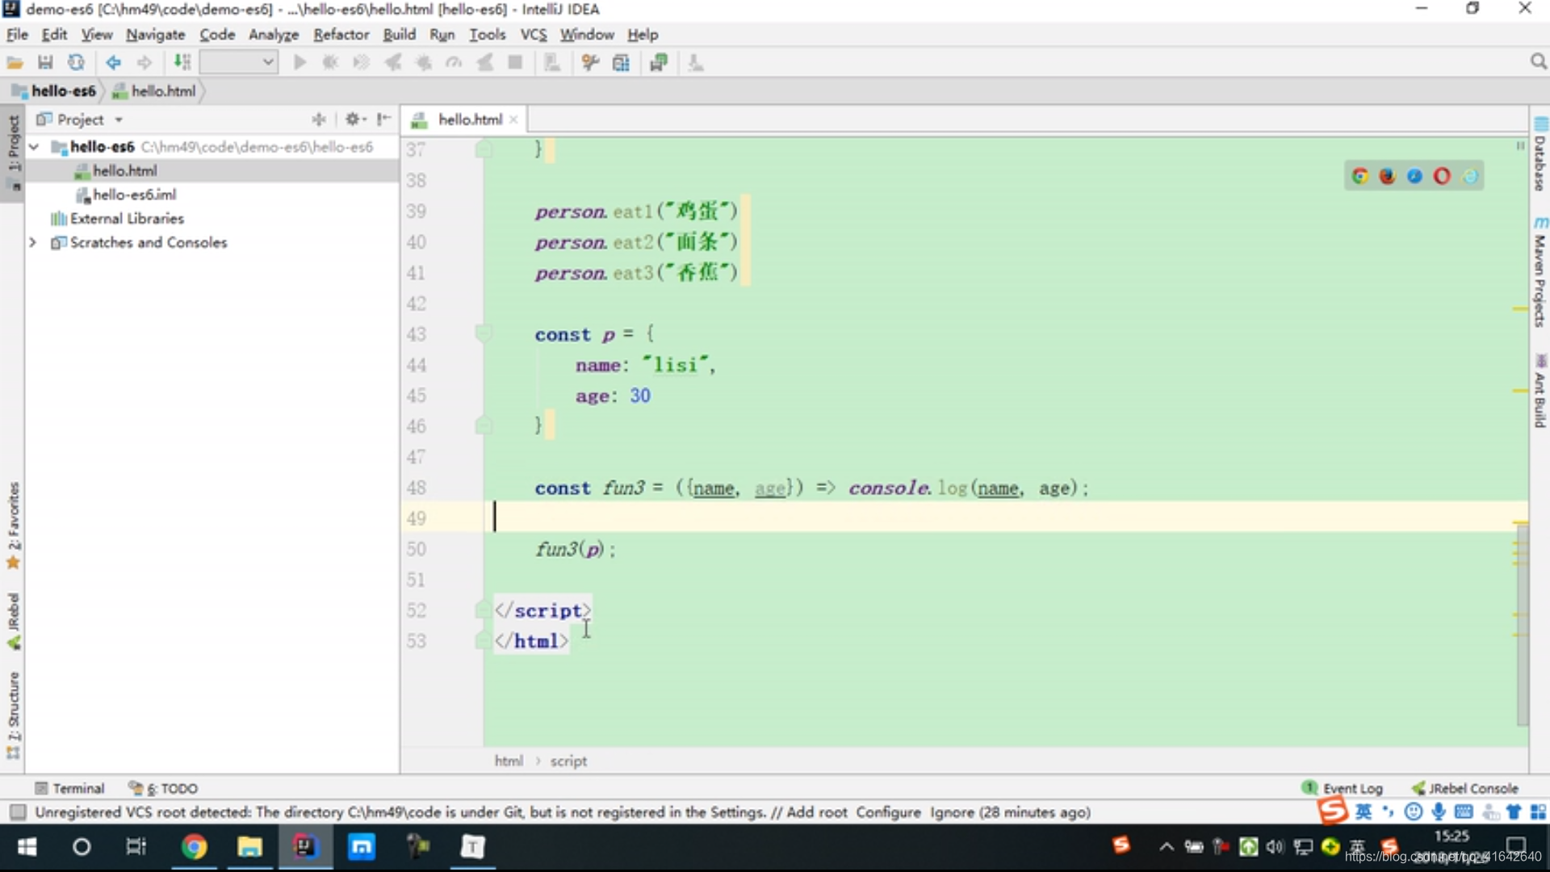Image resolution: width=1550 pixels, height=872 pixels.
Task: Toggle the fold marker at line 52 script tag
Action: click(482, 610)
